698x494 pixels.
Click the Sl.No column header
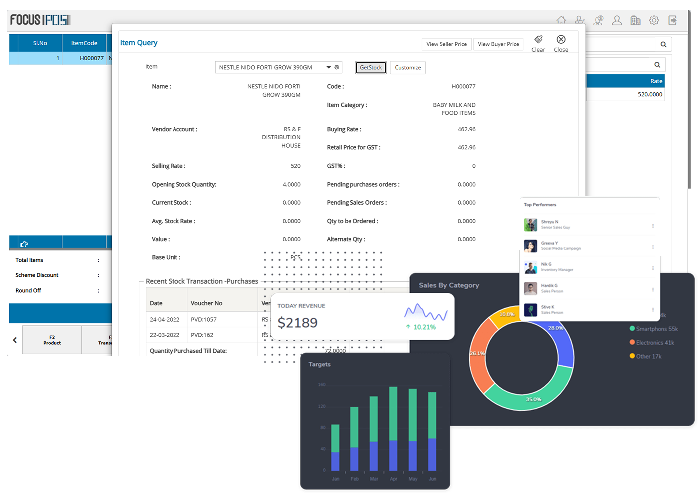pos(40,43)
